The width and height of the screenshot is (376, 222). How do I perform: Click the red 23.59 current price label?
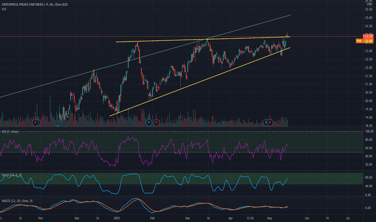pyautogui.click(x=368, y=36)
